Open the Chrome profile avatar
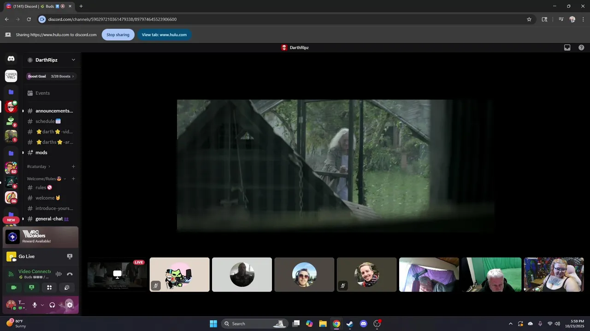590x331 pixels. pyautogui.click(x=572, y=19)
